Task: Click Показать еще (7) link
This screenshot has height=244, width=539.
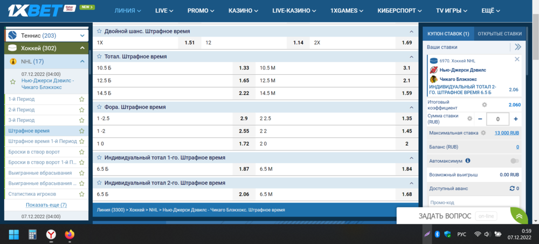Action: (46, 205)
